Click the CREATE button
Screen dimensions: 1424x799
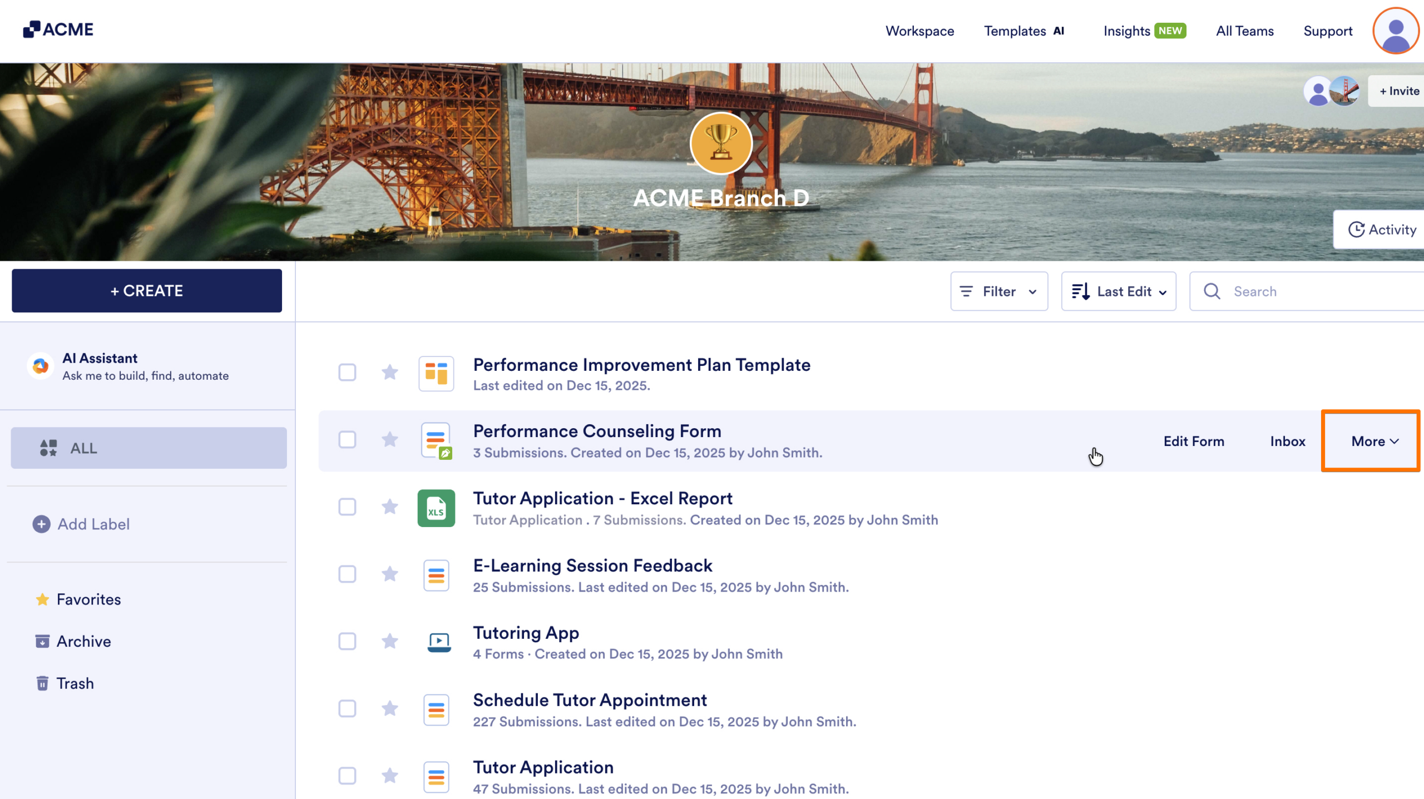pyautogui.click(x=147, y=290)
